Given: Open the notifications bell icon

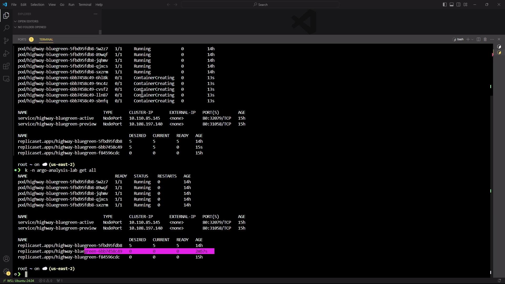Looking at the screenshot, I should click(x=499, y=281).
